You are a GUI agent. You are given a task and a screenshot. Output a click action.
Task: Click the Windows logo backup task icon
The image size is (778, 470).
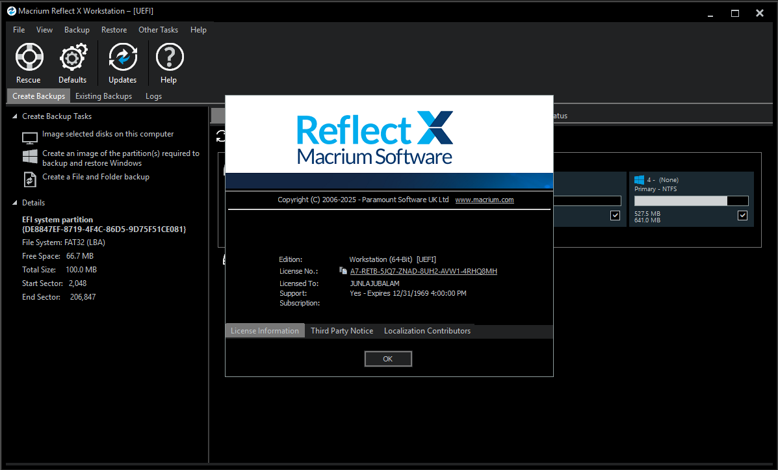[x=30, y=156]
